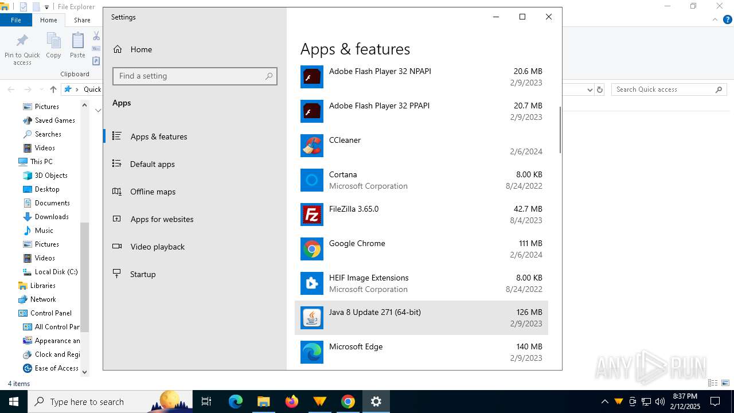734x413 pixels.
Task: Open Offline maps settings page
Action: [195, 192]
